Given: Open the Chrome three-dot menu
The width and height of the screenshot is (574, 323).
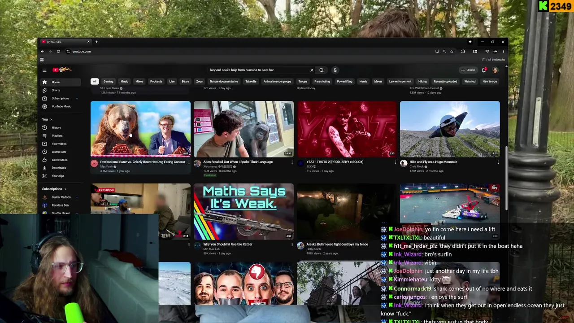Looking at the screenshot, I should click(x=503, y=51).
